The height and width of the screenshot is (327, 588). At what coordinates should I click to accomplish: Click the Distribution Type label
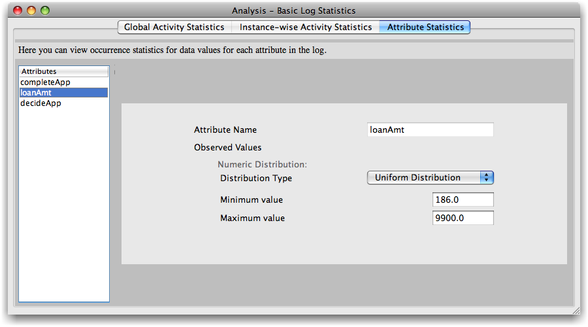256,178
